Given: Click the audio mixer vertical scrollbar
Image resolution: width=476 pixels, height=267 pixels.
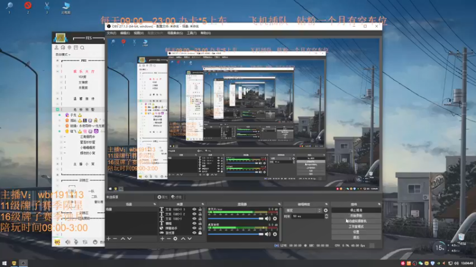Looking at the screenshot, I should [280, 224].
